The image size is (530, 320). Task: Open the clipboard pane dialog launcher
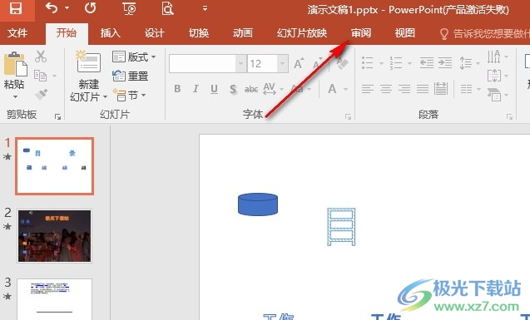coord(57,117)
